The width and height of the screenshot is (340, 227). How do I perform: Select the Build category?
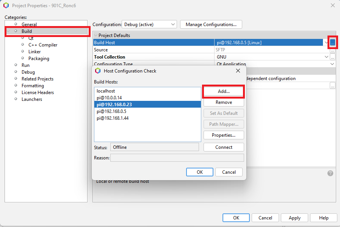pos(27,31)
